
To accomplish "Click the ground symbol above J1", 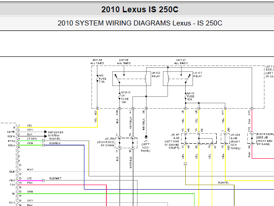I will 146,136.
